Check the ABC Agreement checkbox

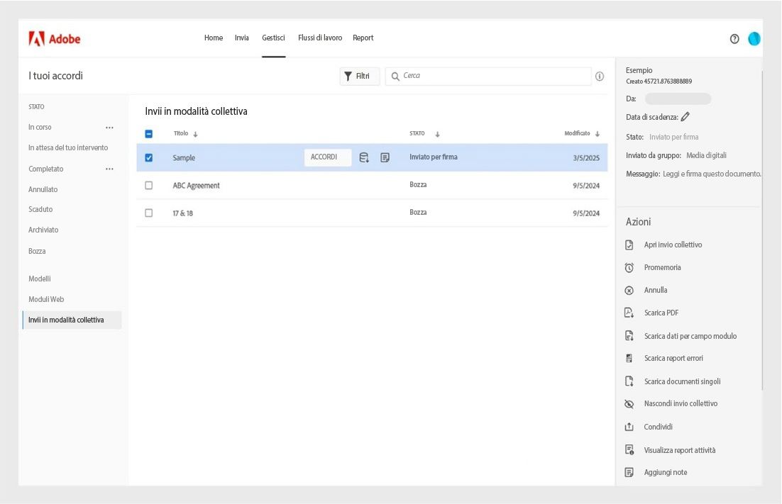click(150, 184)
